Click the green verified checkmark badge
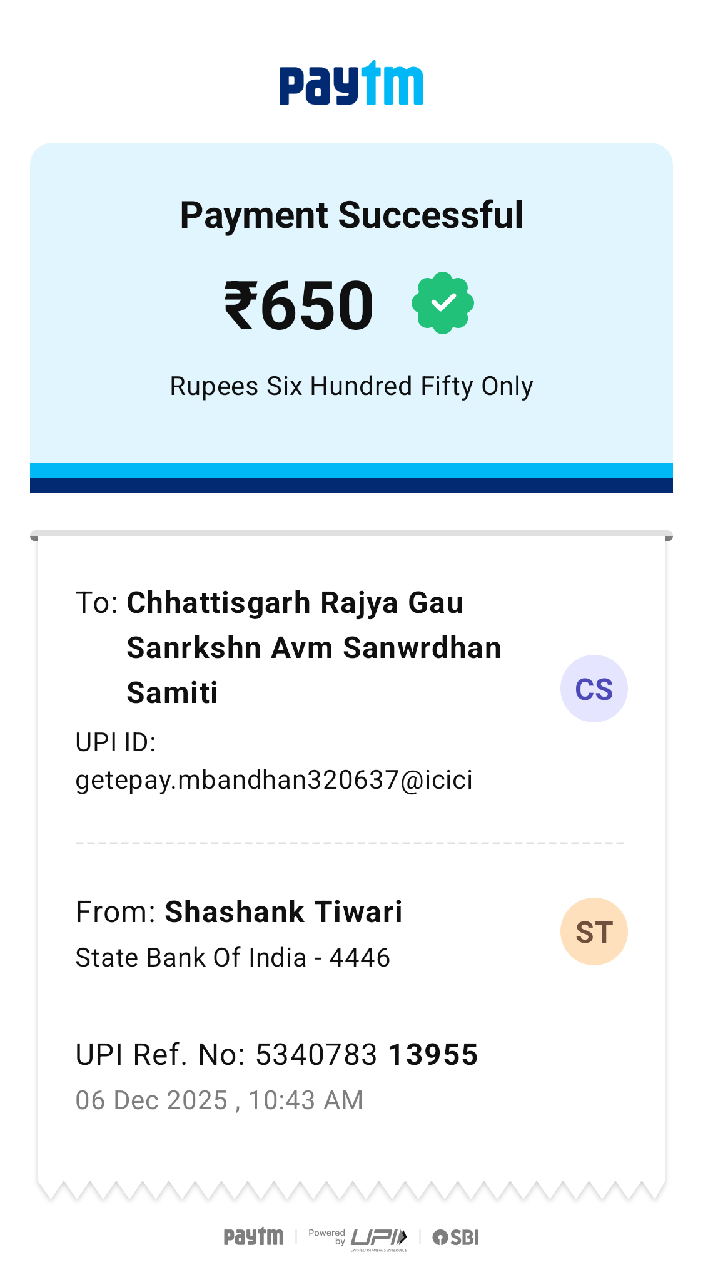Viewport: 703px width, 1267px height. point(442,303)
